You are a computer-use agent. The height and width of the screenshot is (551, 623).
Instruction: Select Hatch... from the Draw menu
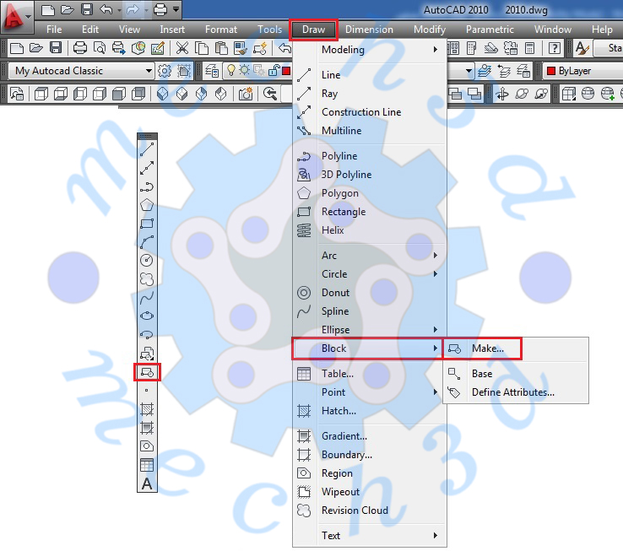click(339, 411)
